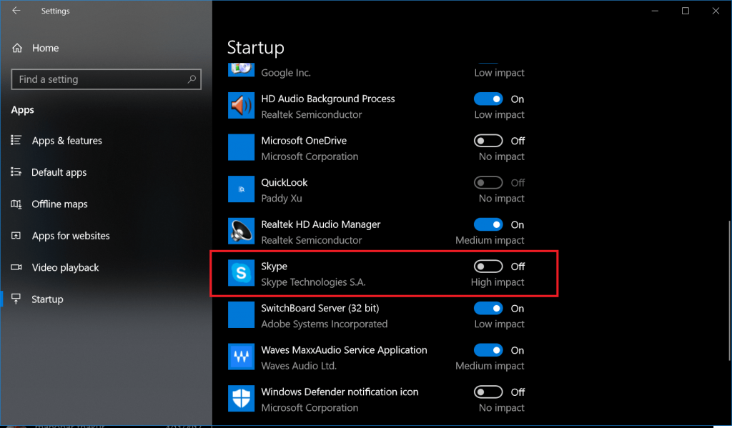Close the Settings window

pyautogui.click(x=716, y=11)
